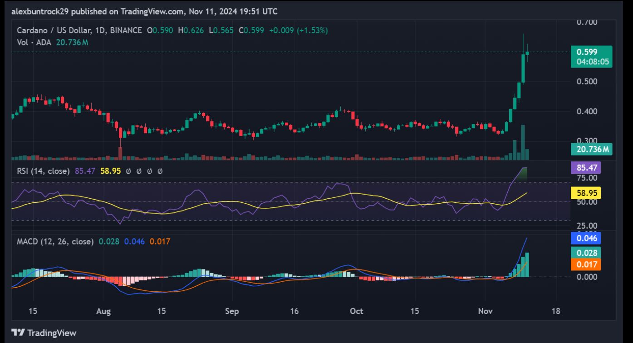Click the green 0.599 current price tag
Screen dimensions: 633x343
pos(591,52)
